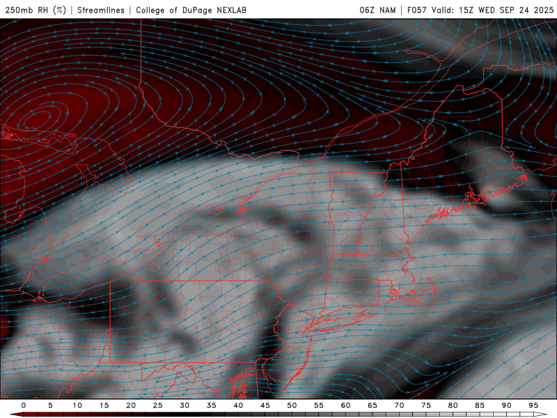Screen dimensions: 557x418
Task: Click the "5" label on the color scale
Action: 50,405
